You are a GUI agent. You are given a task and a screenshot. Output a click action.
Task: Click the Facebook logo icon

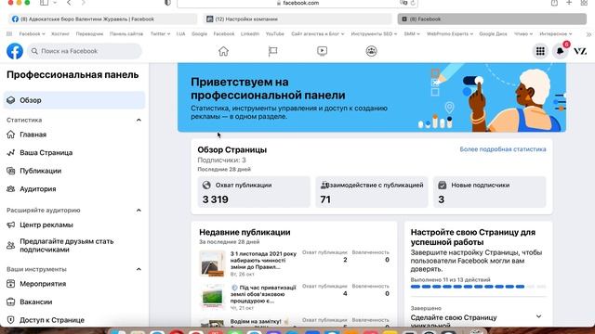coord(15,51)
